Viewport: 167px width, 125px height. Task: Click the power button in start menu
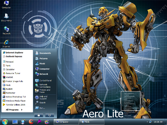click(x=50, y=115)
